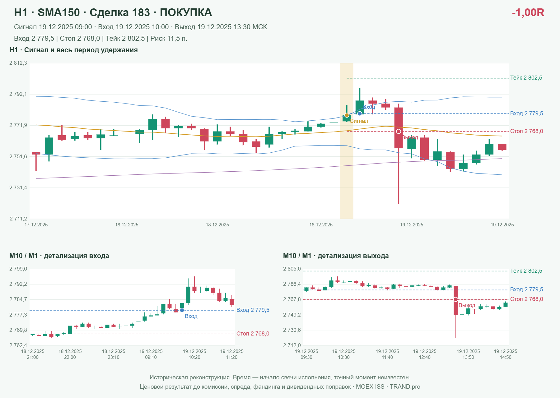Click the 'Тейк 2 802,5' label on H1 chart
Viewport: 560px width, 398px height.
[x=526, y=78]
